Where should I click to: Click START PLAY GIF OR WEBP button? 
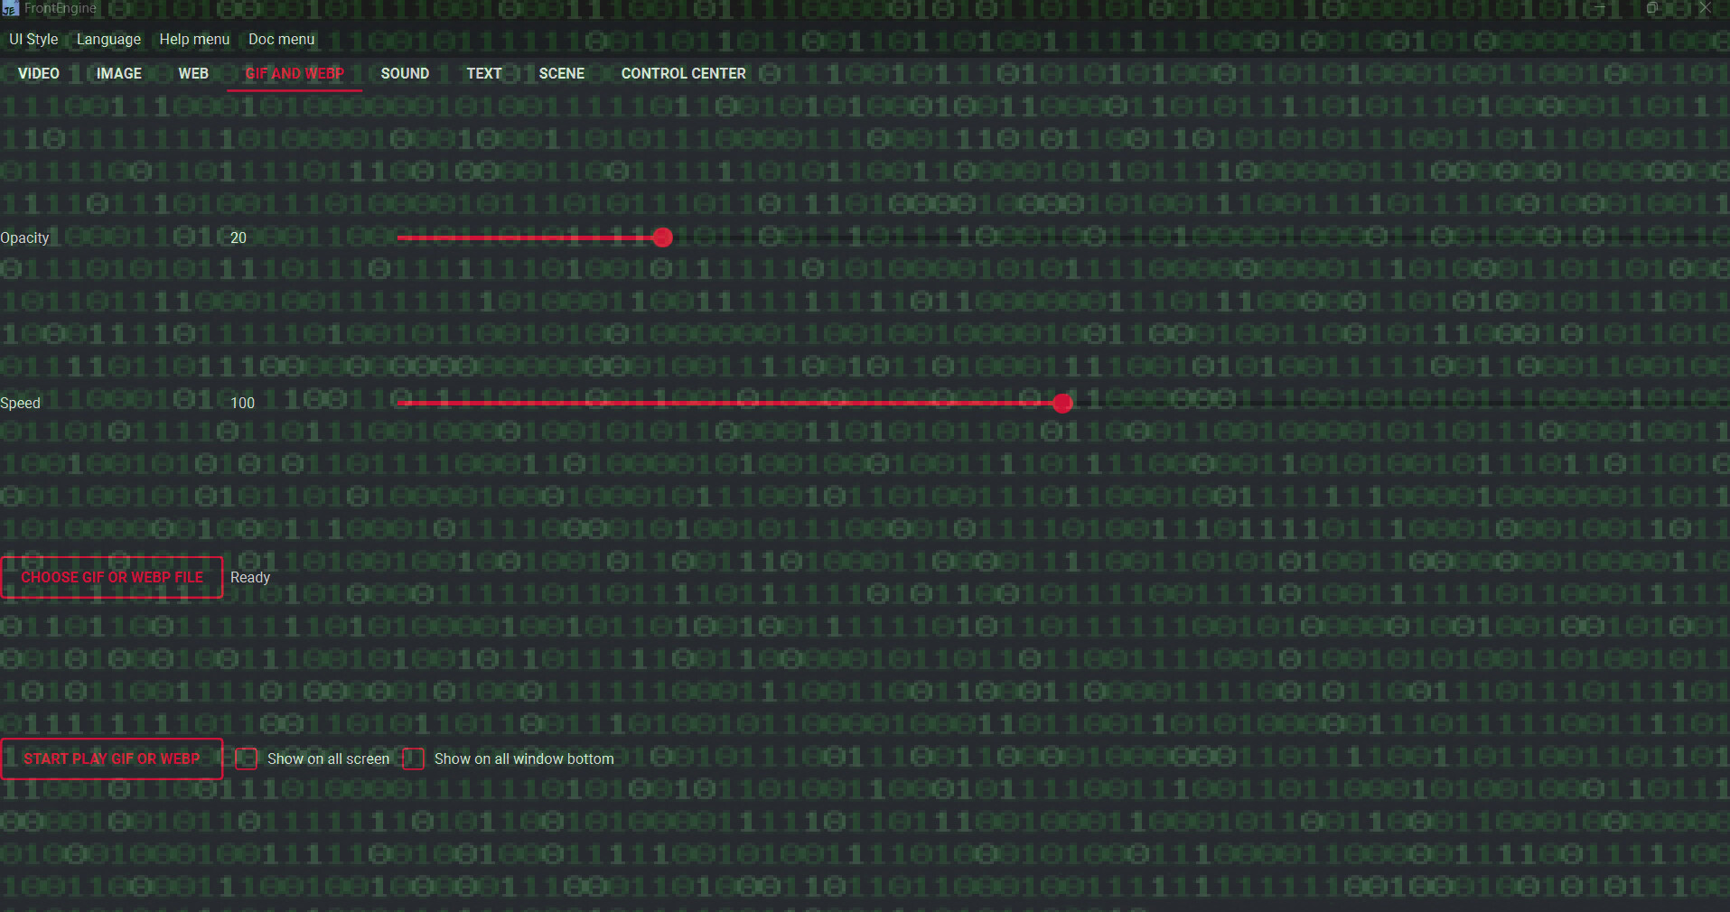(112, 758)
